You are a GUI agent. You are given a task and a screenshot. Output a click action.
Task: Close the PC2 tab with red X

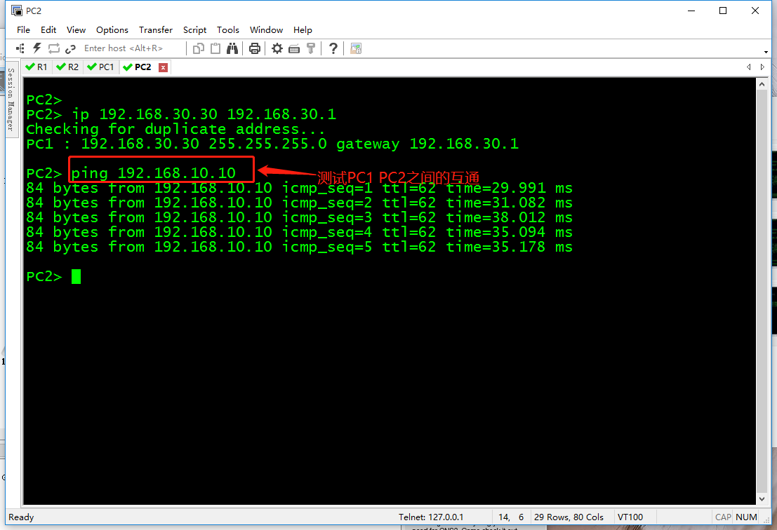[163, 67]
